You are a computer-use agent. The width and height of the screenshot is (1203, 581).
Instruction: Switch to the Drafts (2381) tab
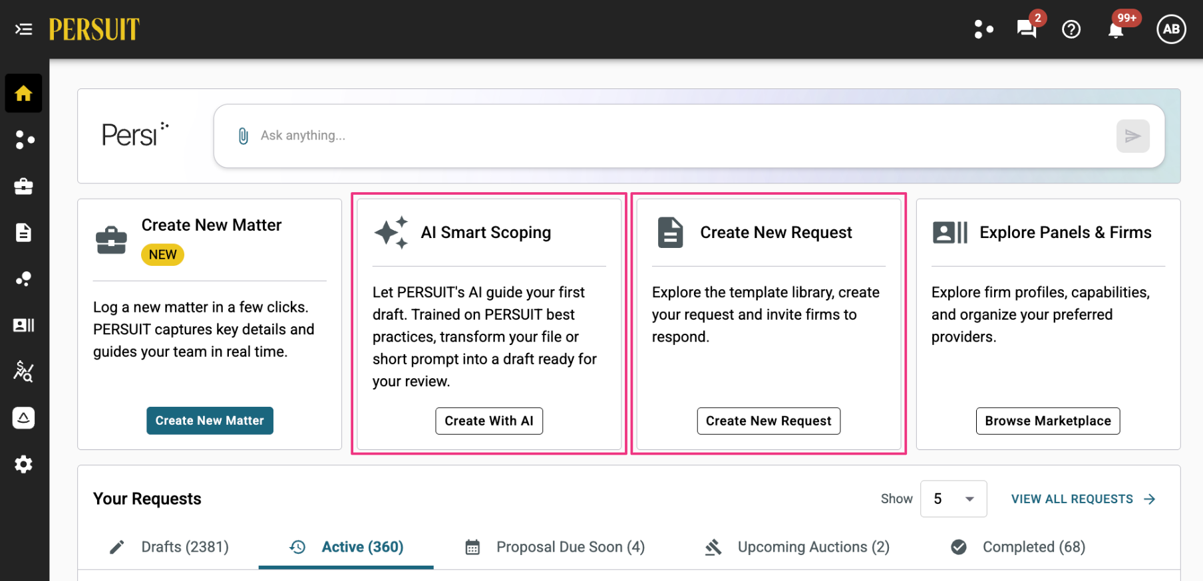point(169,547)
